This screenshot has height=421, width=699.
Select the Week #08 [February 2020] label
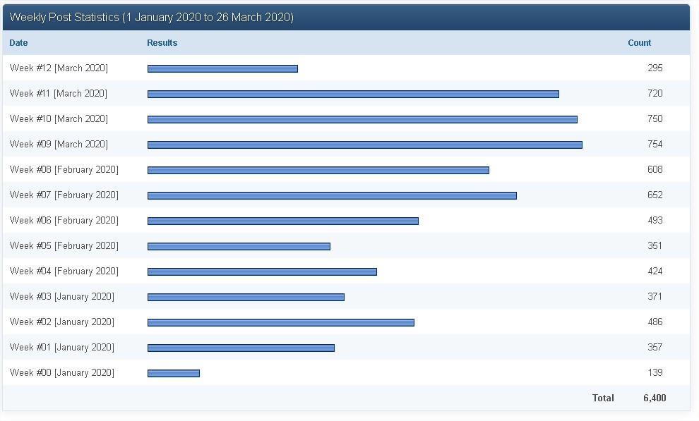(x=64, y=169)
